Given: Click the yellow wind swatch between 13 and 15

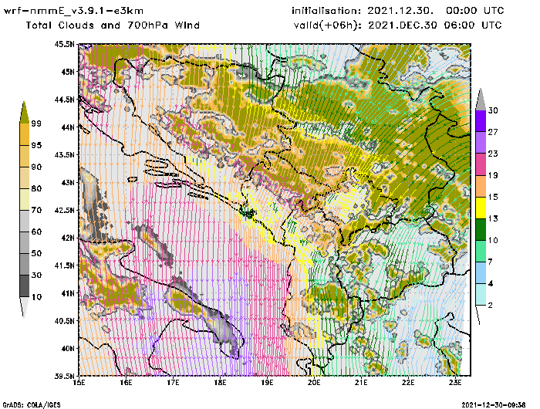Looking at the screenshot, I should (481, 208).
